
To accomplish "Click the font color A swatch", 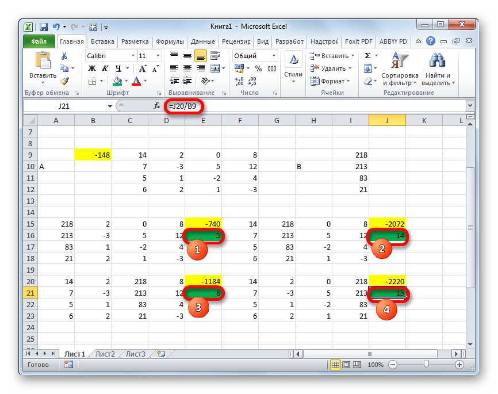I will point(136,81).
